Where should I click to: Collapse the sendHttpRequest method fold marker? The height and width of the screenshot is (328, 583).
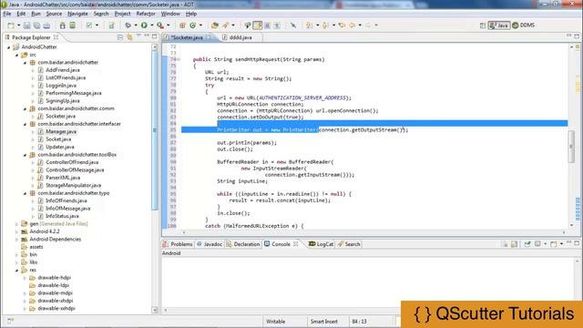tap(179, 59)
